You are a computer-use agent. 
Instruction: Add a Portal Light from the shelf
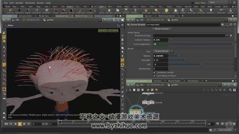tap(201, 11)
